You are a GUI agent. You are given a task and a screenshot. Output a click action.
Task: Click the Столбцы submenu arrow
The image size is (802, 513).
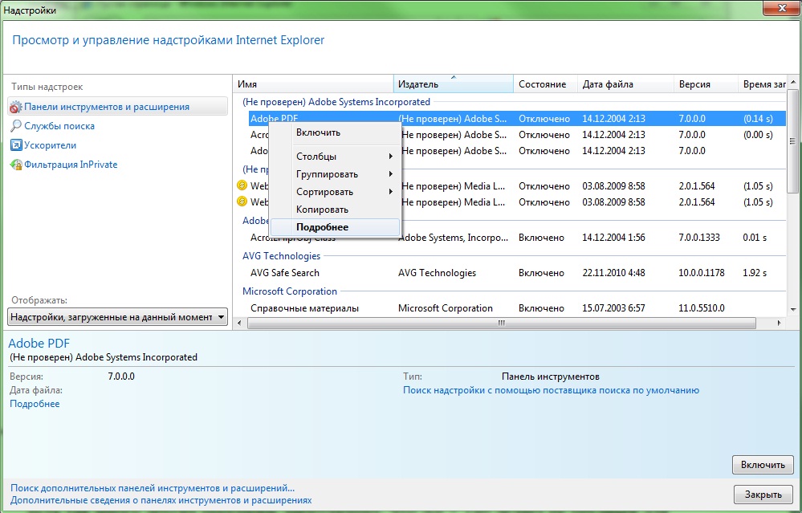point(390,156)
